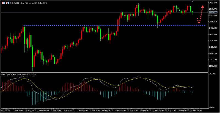Image resolution: width=220 pixels, height=113 pixels.
Task: Open the One Click Trading icon
Action: (7, 3)
